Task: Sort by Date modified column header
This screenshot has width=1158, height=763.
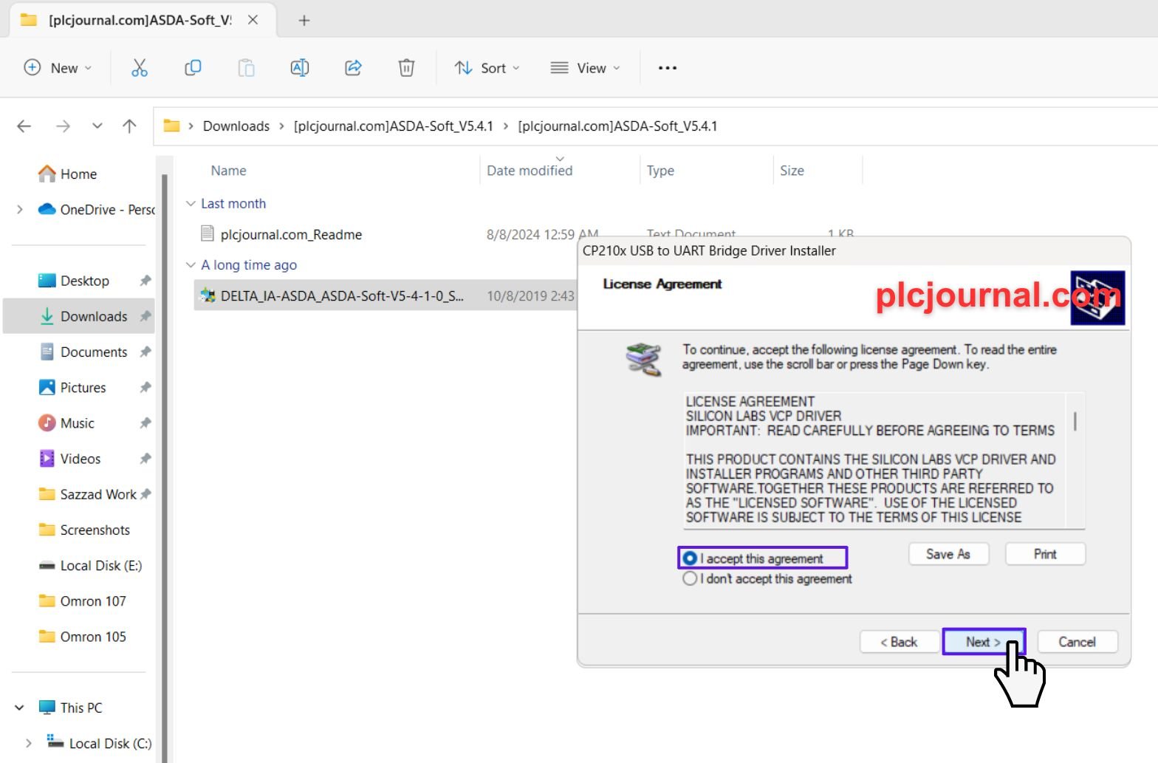Action: click(x=530, y=171)
